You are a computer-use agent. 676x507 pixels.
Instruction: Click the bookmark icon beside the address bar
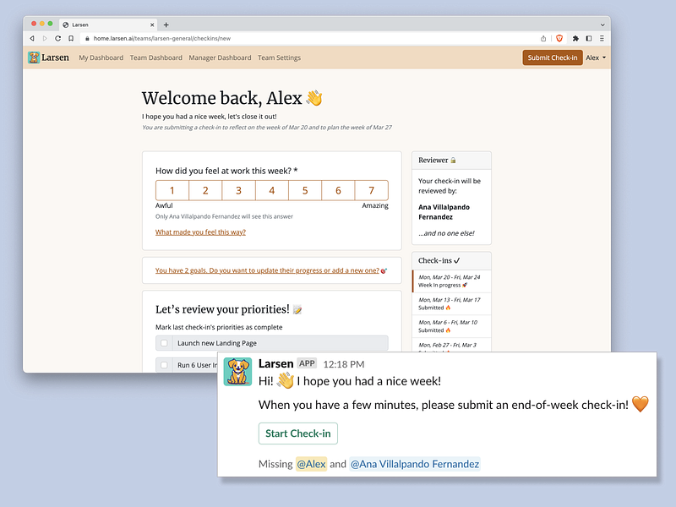click(71, 38)
